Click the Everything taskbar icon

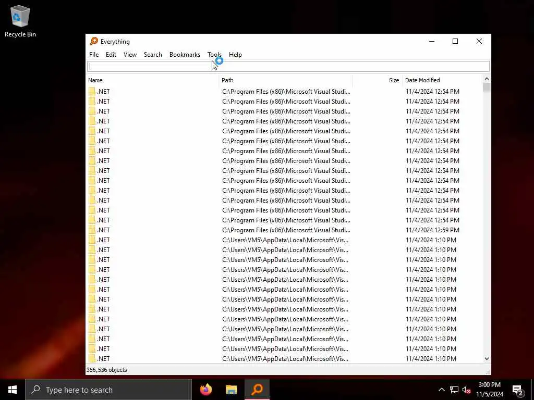[x=257, y=390]
